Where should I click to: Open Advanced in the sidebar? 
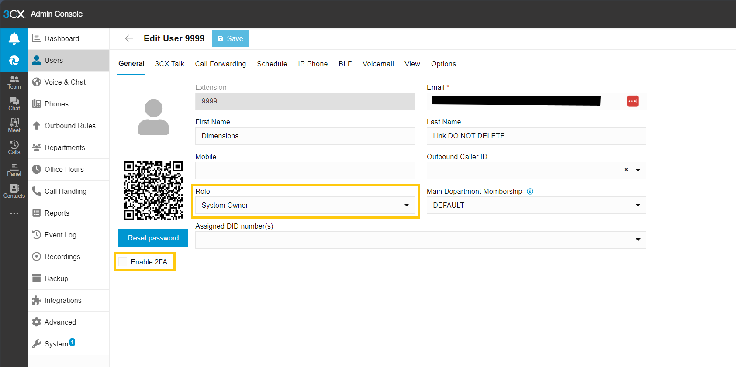pos(69,322)
